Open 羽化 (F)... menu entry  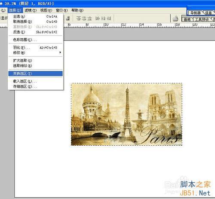click(x=35, y=47)
